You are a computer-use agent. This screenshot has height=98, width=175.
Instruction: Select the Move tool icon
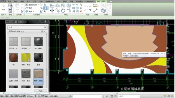[52, 11]
